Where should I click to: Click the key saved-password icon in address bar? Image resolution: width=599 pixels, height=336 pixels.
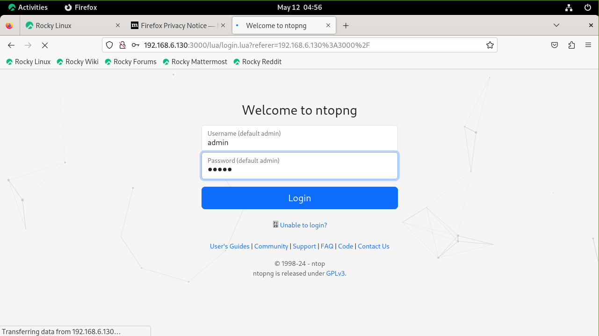[x=135, y=45]
